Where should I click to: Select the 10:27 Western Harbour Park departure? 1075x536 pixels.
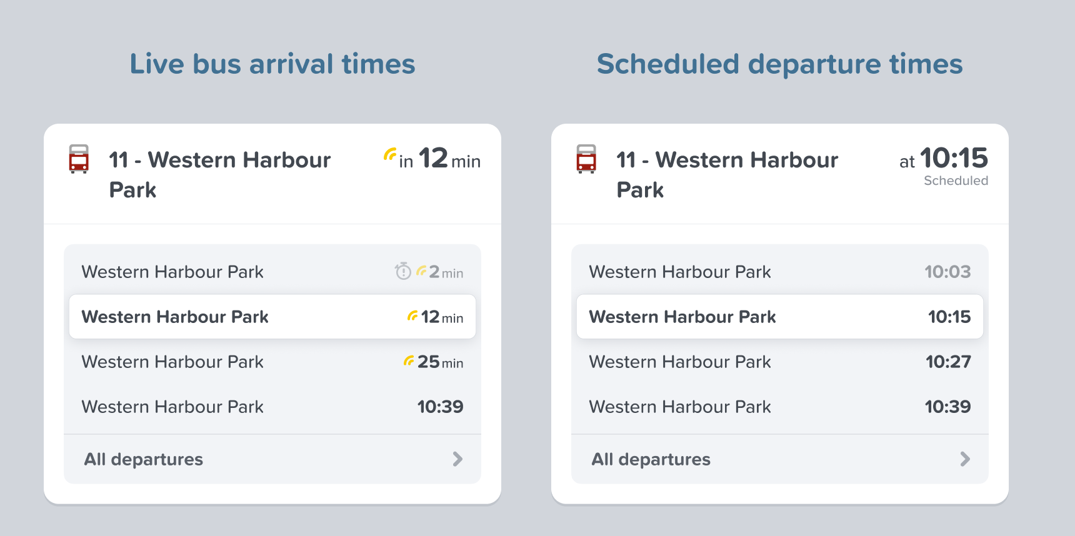click(780, 362)
